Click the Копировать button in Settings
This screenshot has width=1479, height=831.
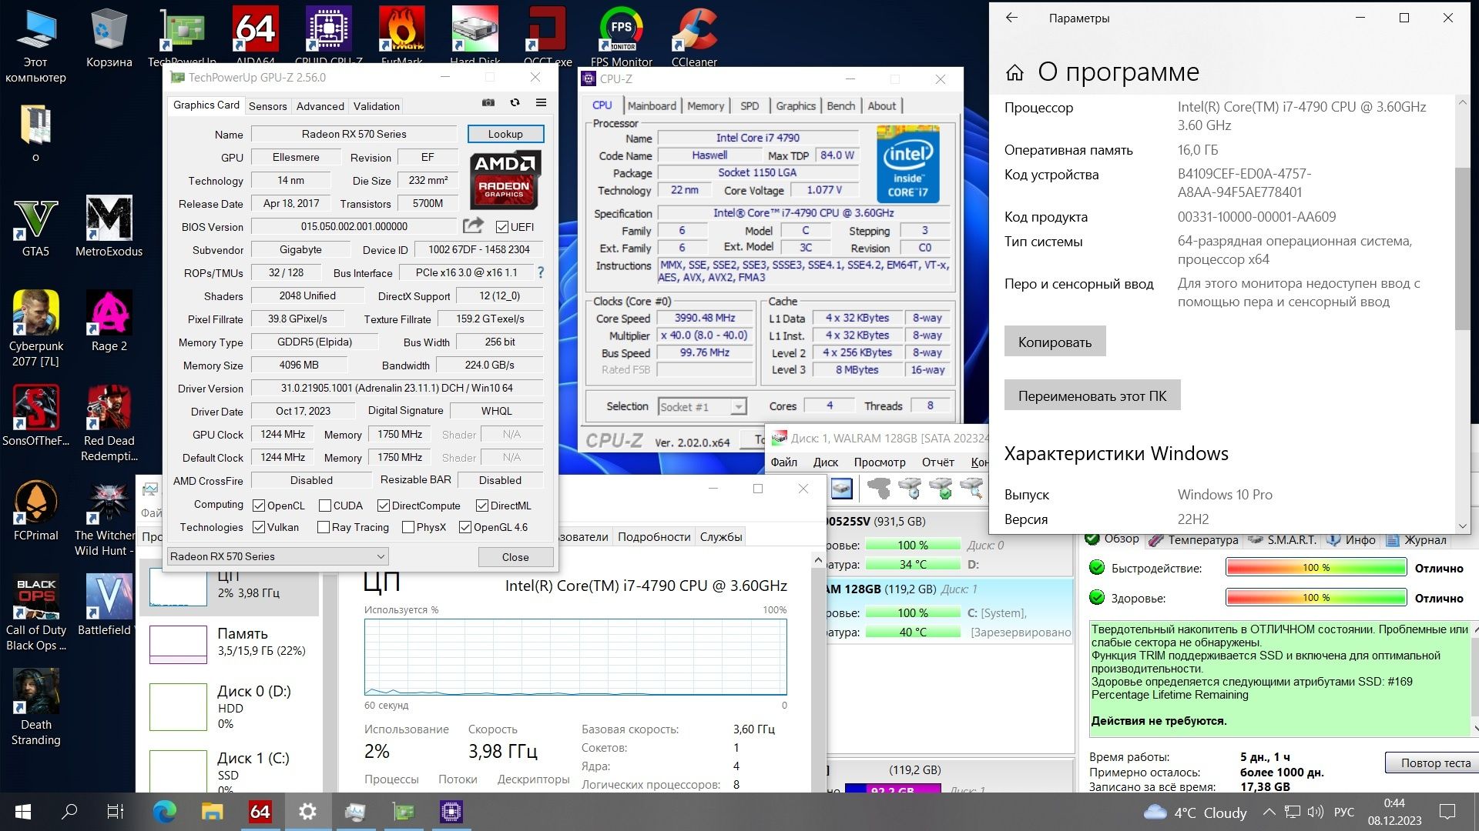[x=1055, y=342]
